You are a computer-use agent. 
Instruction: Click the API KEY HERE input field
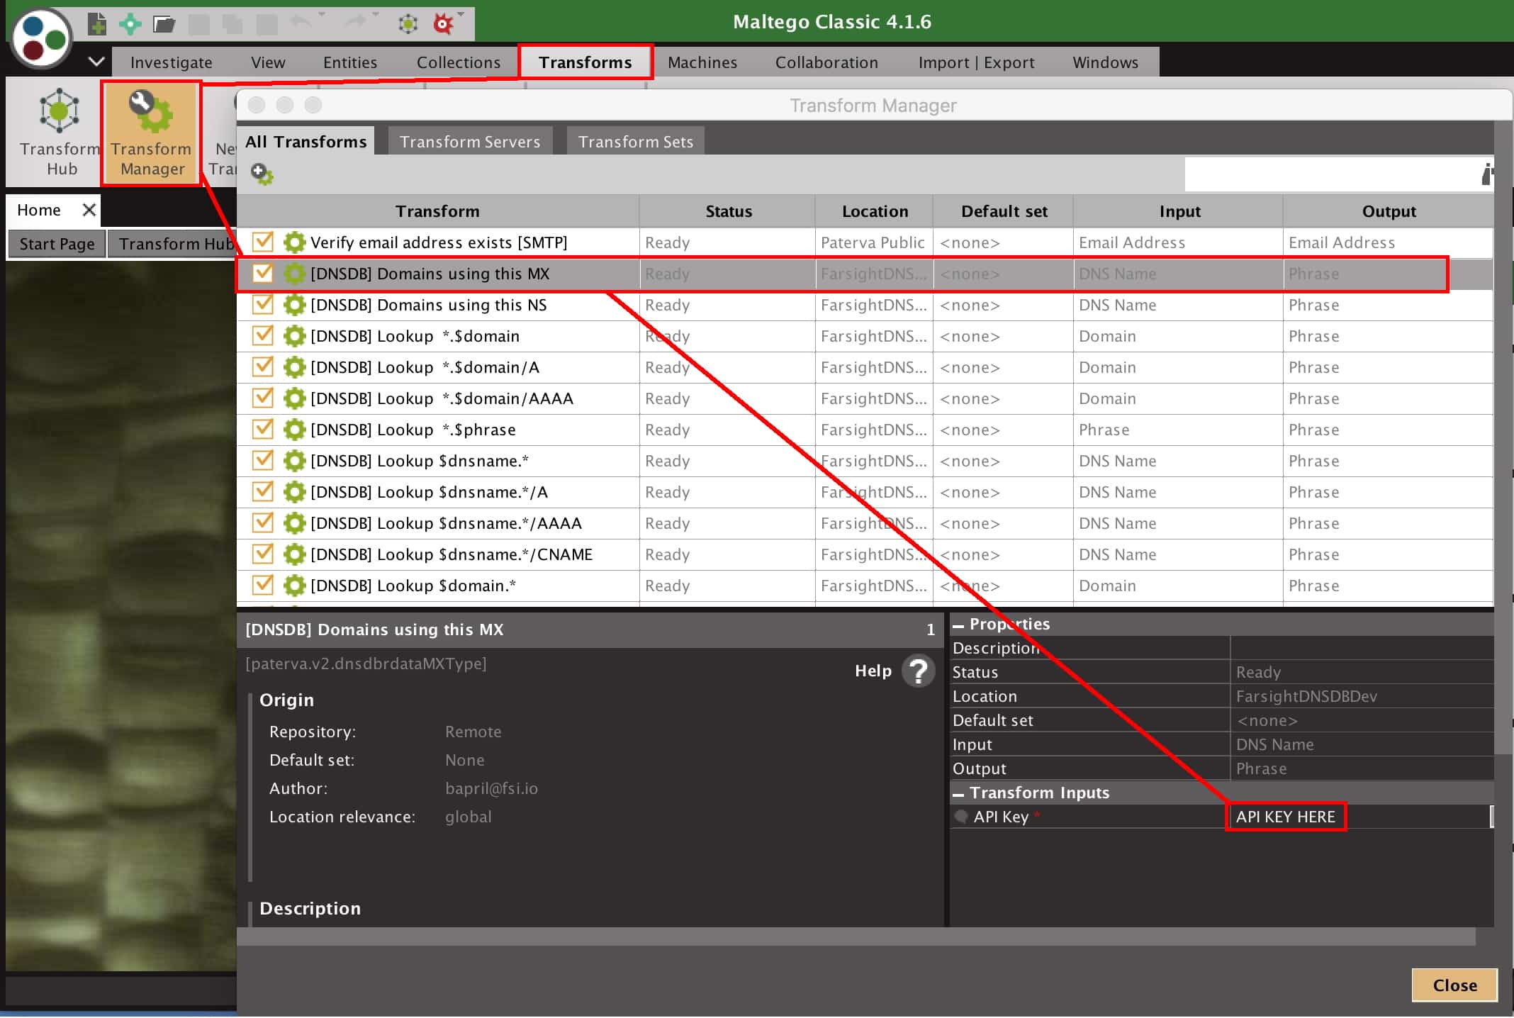1359,817
